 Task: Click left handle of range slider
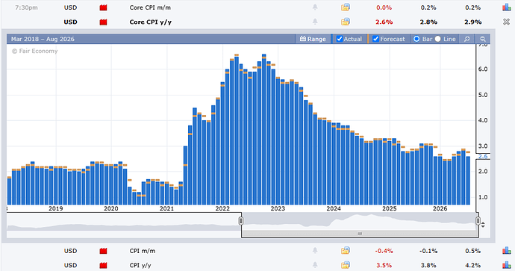click(241, 221)
